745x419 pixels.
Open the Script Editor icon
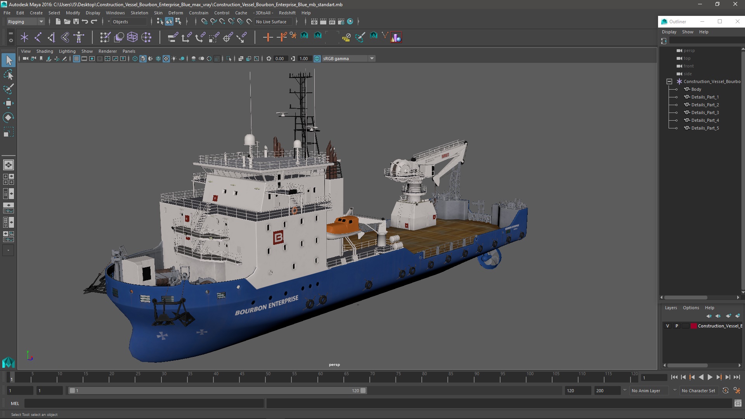[x=738, y=404]
